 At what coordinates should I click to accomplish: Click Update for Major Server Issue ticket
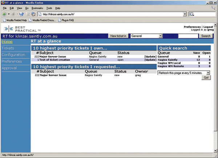(150, 57)
